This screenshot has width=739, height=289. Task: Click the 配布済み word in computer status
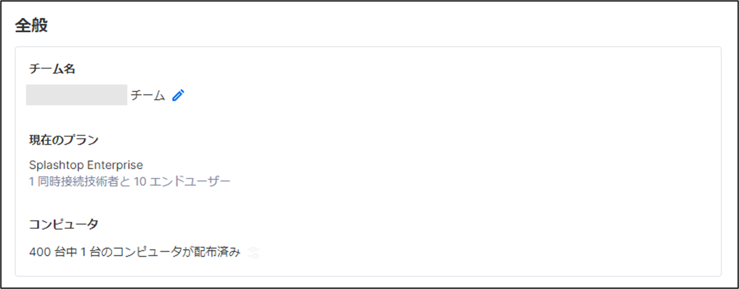pos(217,252)
